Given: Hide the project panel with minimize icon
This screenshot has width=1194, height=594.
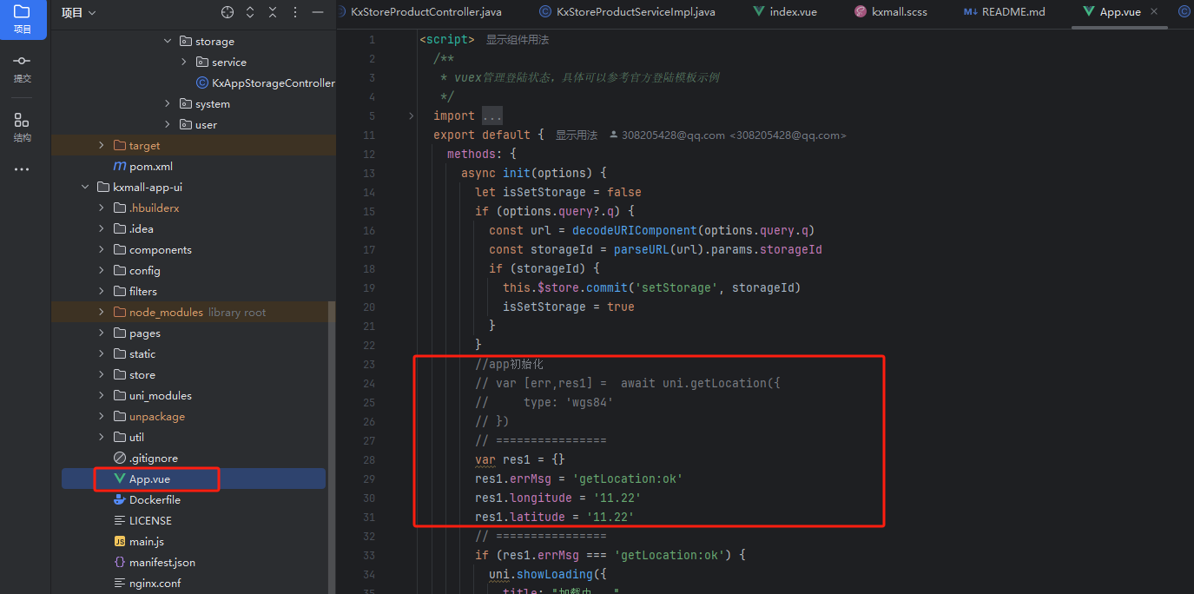Looking at the screenshot, I should [318, 12].
